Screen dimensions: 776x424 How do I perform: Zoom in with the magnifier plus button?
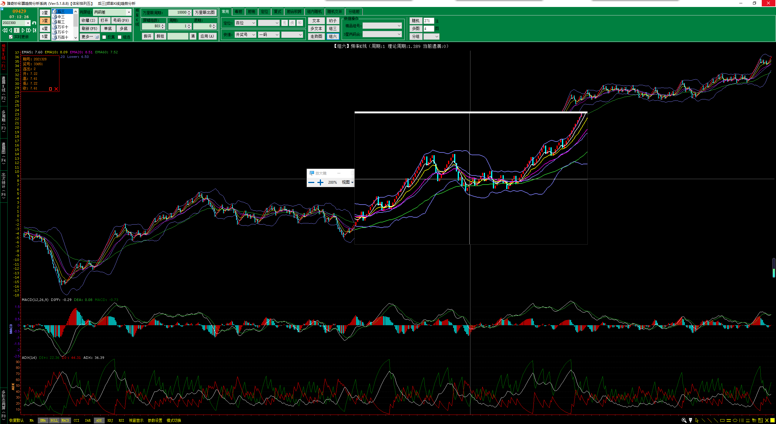[x=320, y=182]
